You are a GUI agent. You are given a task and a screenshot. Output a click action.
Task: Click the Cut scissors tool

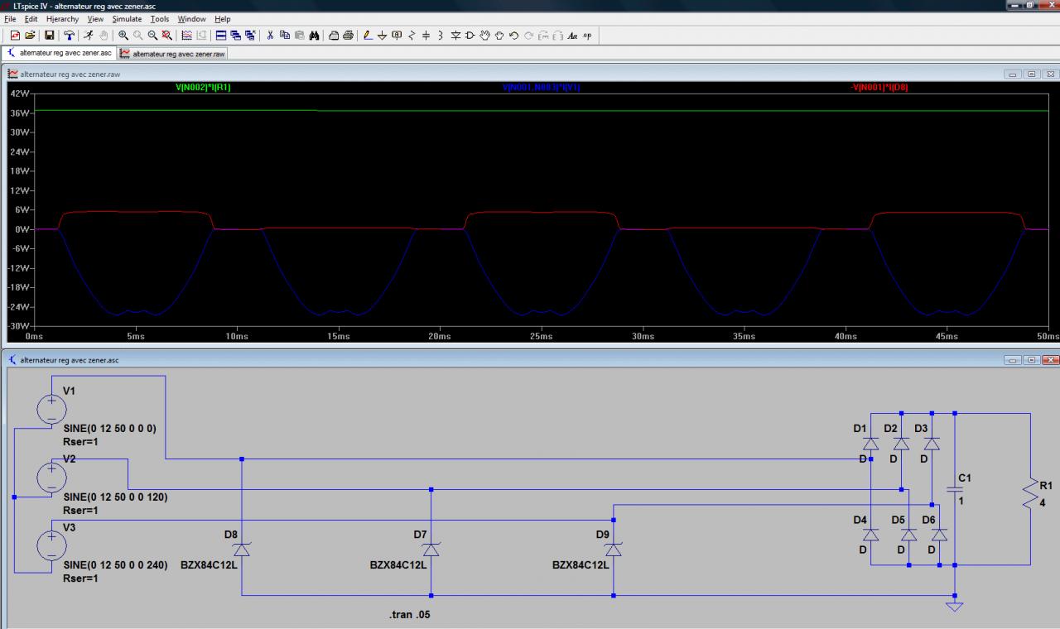270,36
